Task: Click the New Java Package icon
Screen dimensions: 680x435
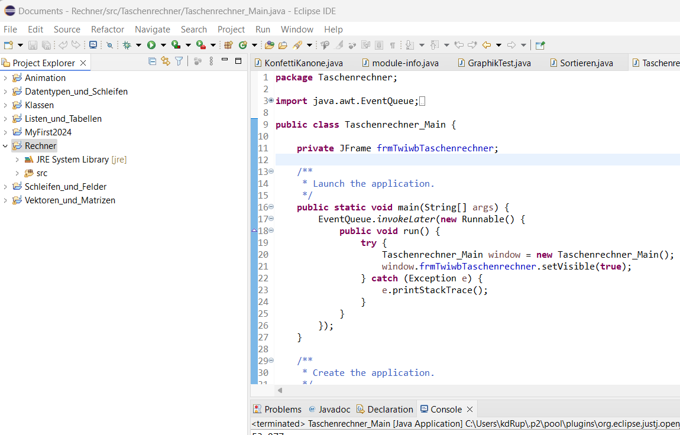Action: pyautogui.click(x=228, y=45)
